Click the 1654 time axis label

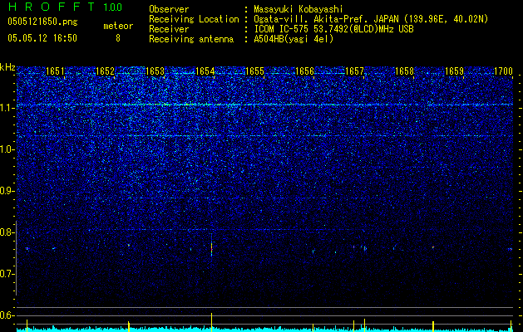(205, 71)
